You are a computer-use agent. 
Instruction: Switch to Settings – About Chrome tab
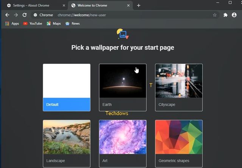click(32, 6)
